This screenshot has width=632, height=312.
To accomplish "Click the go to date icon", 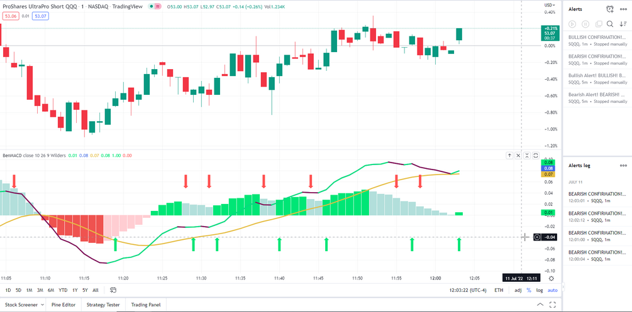I will [113, 290].
